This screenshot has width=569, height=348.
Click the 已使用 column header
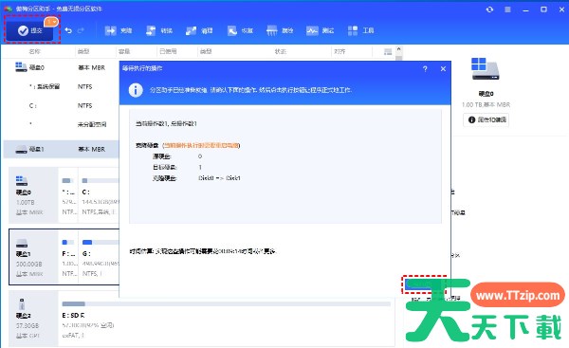coord(168,51)
